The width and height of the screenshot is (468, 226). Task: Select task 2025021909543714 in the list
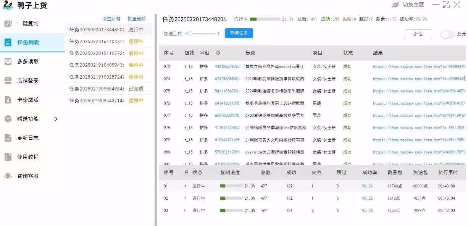pos(109,100)
